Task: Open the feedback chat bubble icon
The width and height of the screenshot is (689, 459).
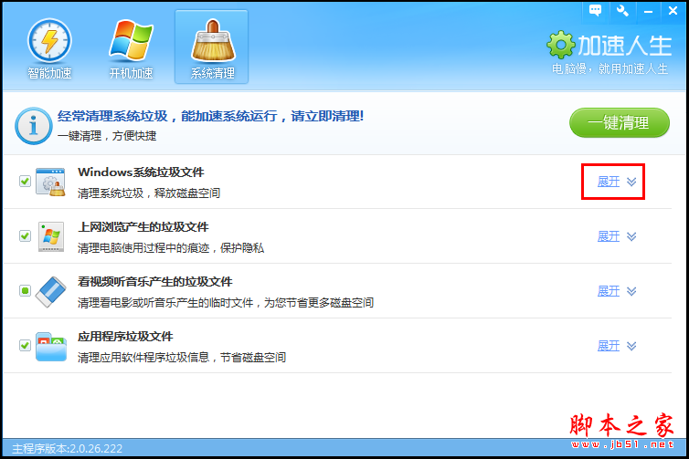Action: (596, 10)
